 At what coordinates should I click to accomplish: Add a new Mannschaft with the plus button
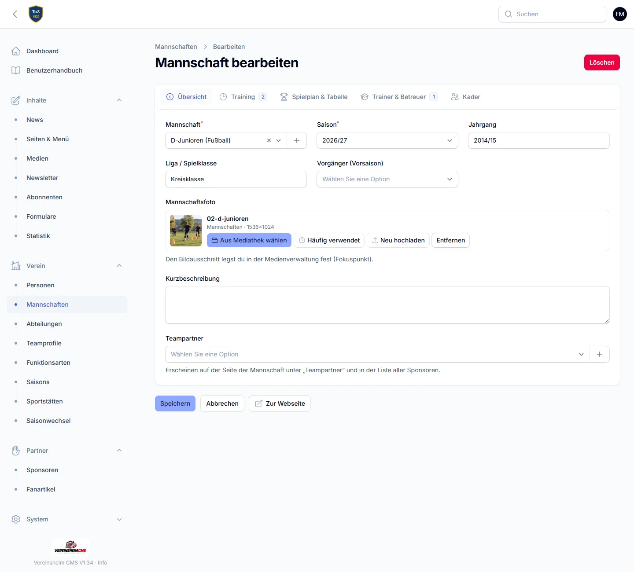click(297, 140)
